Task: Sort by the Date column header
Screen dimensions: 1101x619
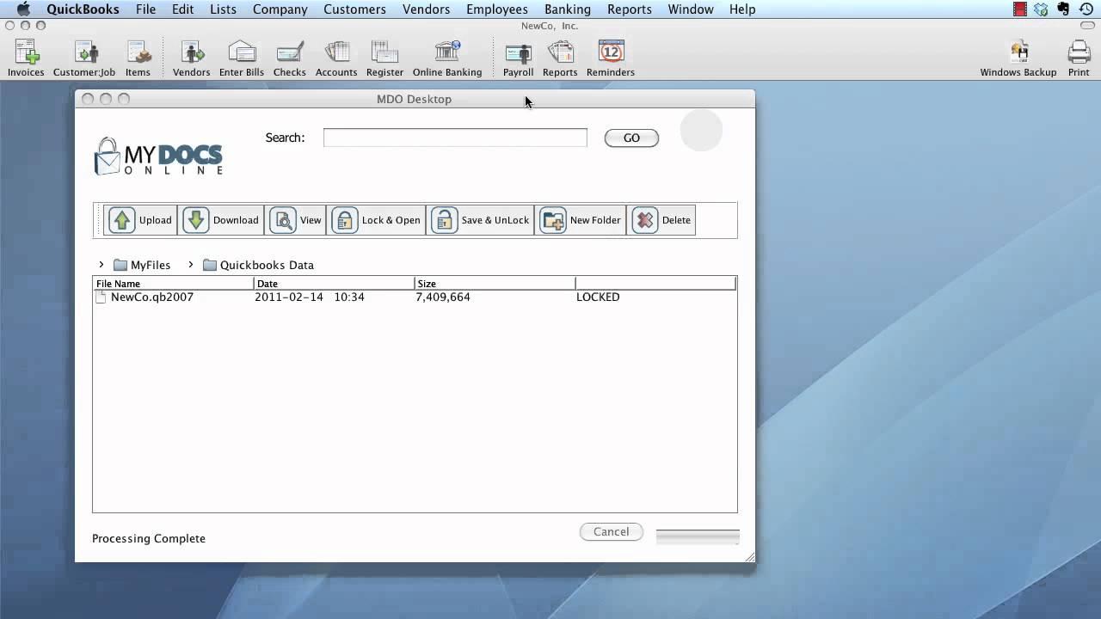Action: click(x=334, y=284)
